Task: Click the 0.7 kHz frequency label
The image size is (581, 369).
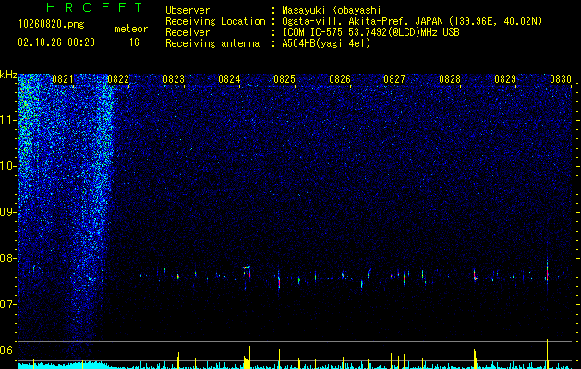Action: 8,304
